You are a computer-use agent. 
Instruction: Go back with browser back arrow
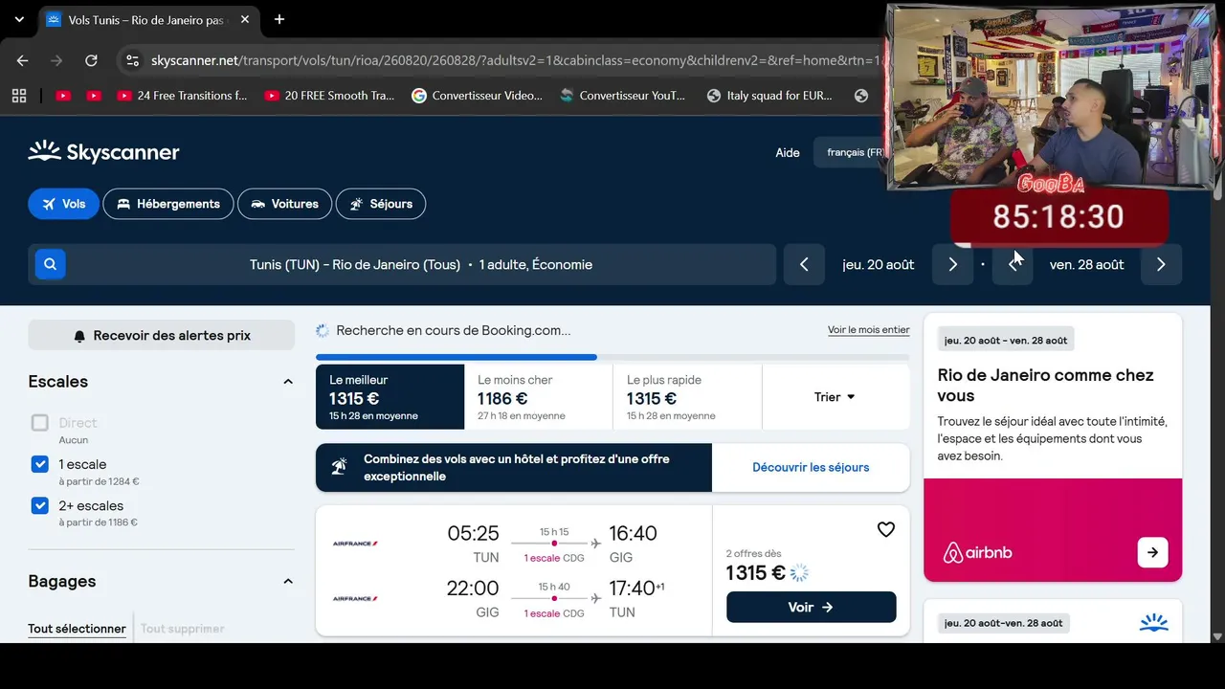[23, 60]
